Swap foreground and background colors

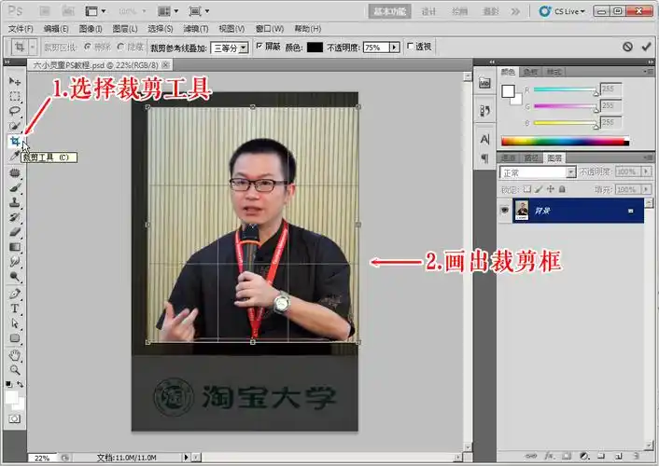pyautogui.click(x=21, y=384)
